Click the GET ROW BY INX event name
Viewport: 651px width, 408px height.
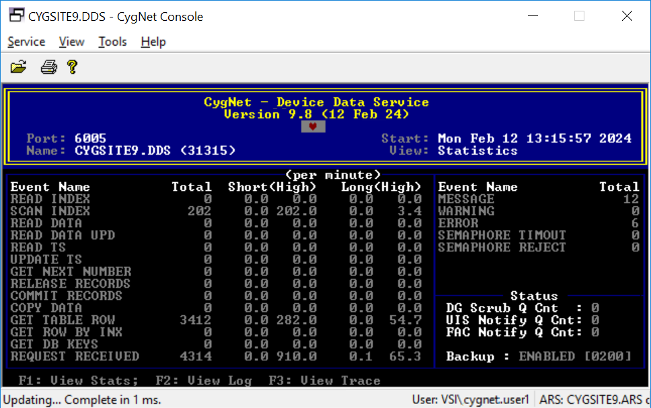click(67, 332)
